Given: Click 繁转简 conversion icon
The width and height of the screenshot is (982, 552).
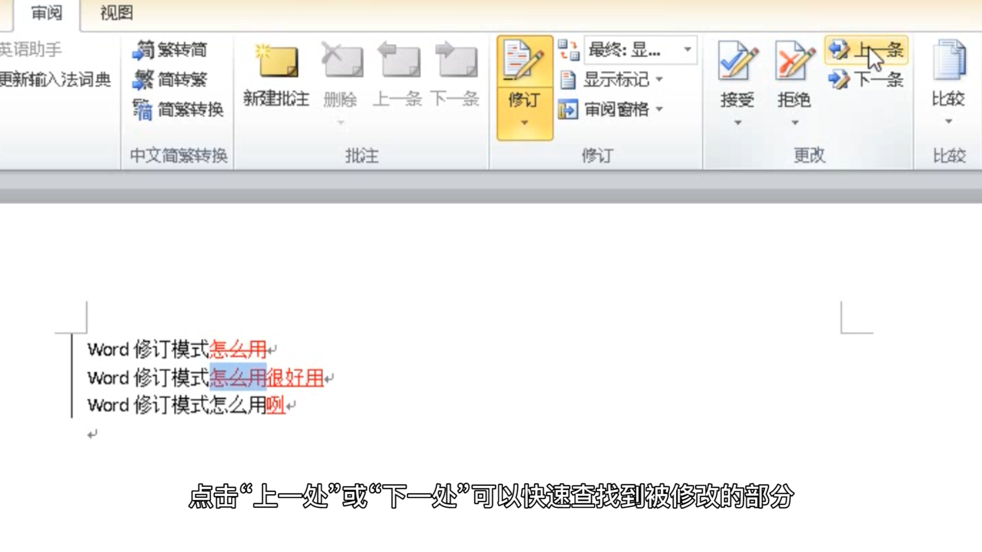Looking at the screenshot, I should pyautogui.click(x=143, y=50).
